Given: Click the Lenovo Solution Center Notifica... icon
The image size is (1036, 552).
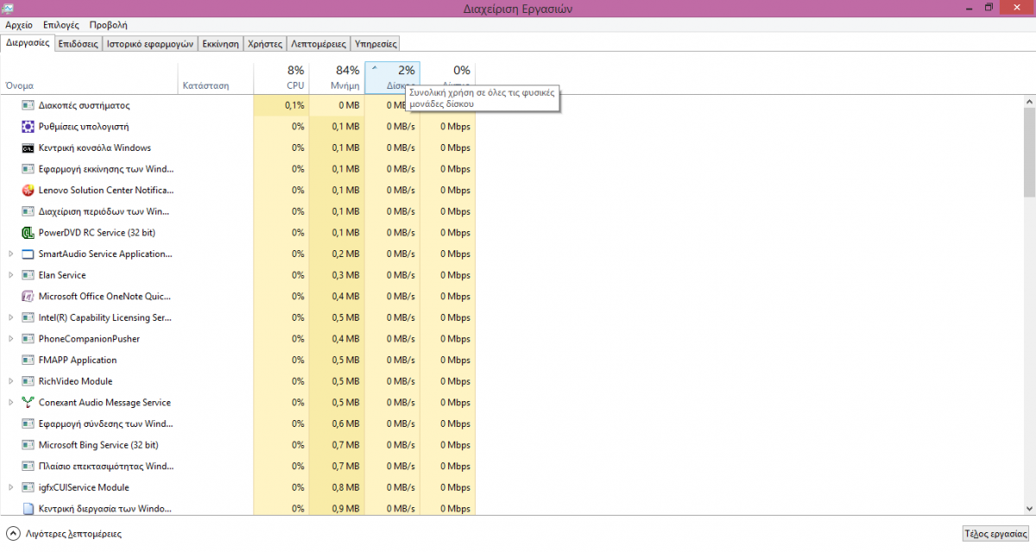Looking at the screenshot, I should pos(28,191).
